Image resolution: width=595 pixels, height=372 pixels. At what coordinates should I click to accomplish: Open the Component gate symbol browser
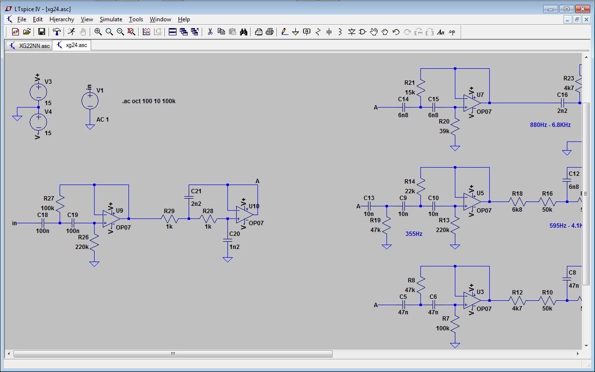click(x=363, y=32)
